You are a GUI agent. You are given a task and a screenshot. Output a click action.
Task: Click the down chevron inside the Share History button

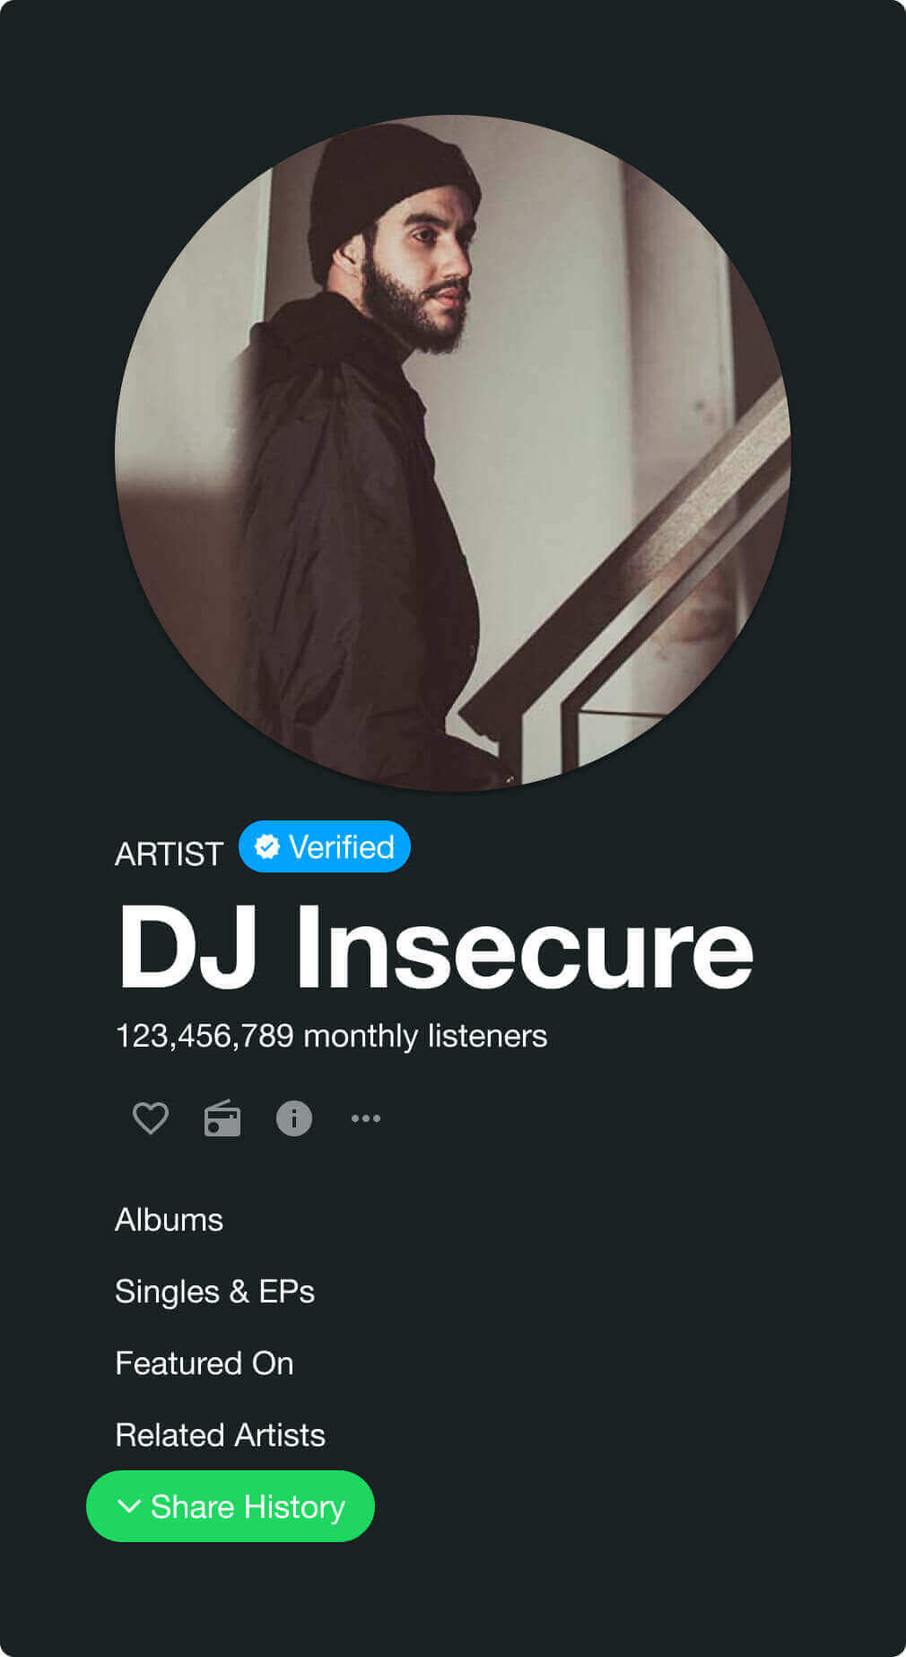click(x=129, y=1505)
